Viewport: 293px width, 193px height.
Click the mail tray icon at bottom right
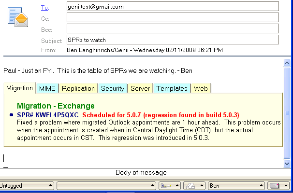tap(274, 186)
